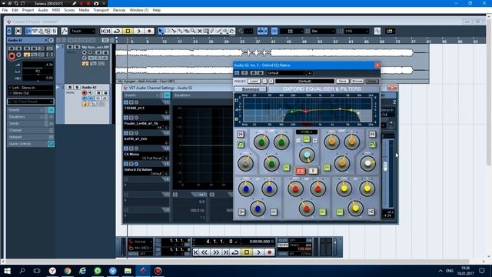
Task: Open the Bar grid type dropdown
Action: click(323, 31)
